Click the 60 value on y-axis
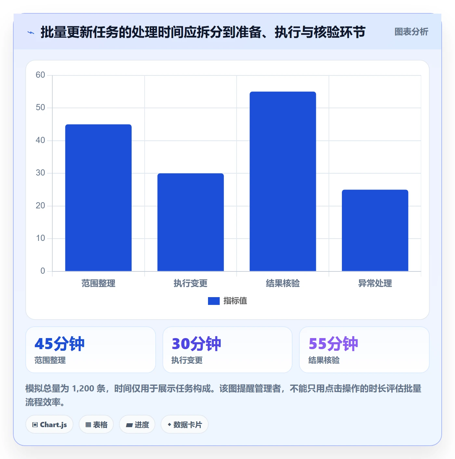Viewport: 455px width, 459px height. (40, 75)
